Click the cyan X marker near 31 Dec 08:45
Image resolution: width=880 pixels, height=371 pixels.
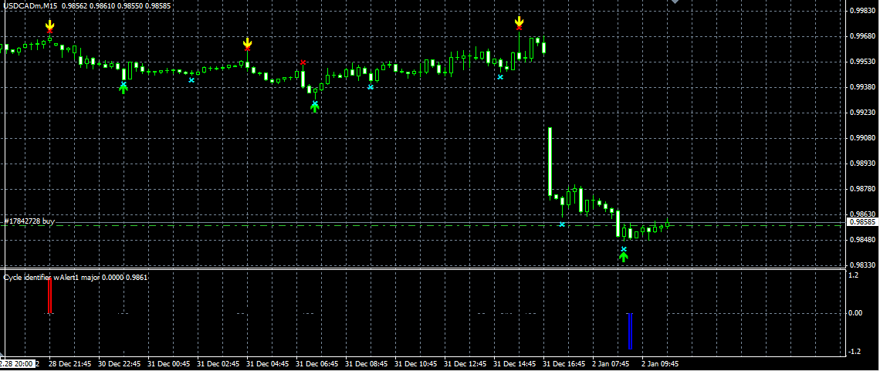click(371, 87)
